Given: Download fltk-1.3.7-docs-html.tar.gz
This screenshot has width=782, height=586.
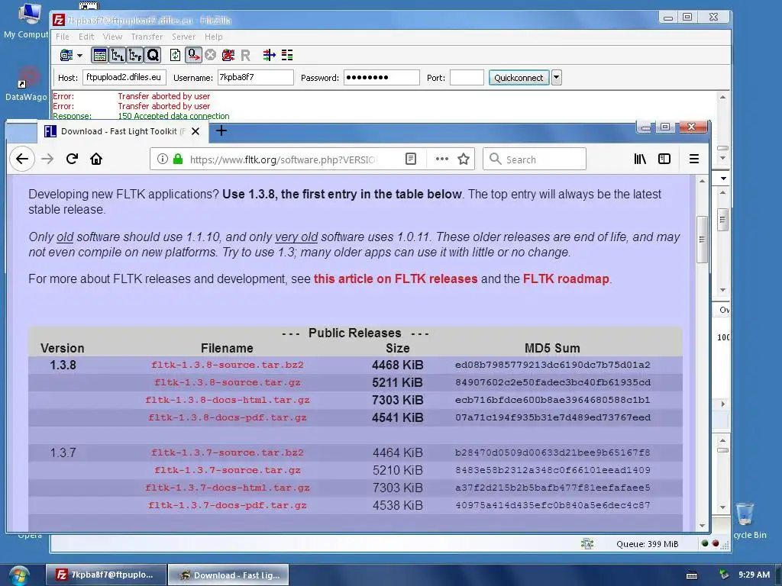Looking at the screenshot, I should click(228, 488).
